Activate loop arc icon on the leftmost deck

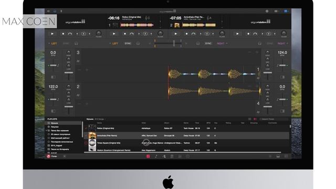70,34
